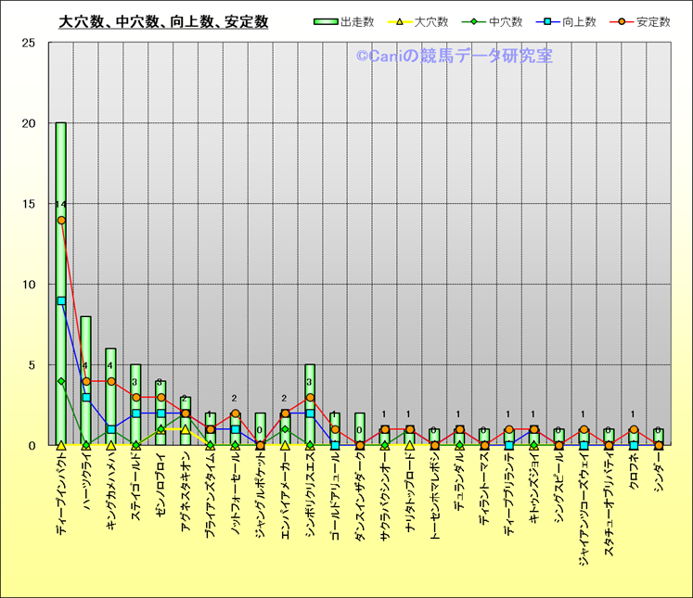Click the Caniの競馬データ研究室 watermark text
The image size is (693, 598).
coord(454,57)
